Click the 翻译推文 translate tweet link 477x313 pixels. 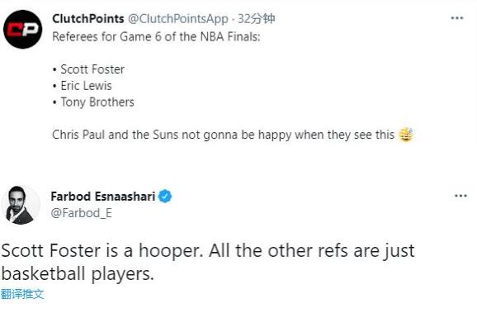tap(22, 294)
